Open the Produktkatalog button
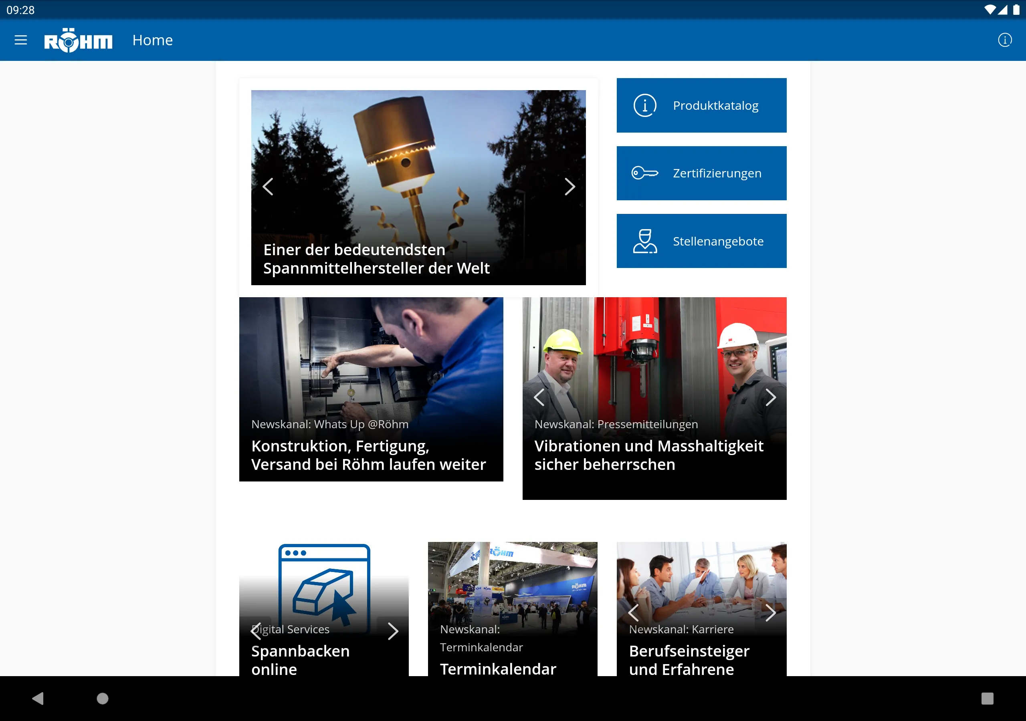Image resolution: width=1026 pixels, height=721 pixels. [701, 105]
